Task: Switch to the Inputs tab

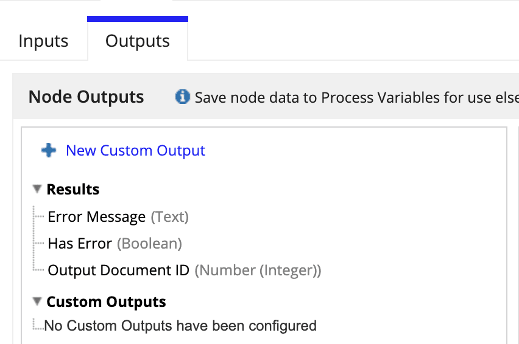Action: (x=43, y=41)
